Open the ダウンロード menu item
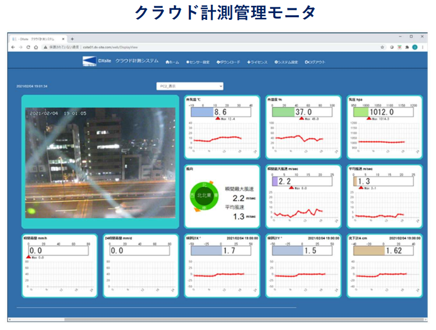Image resolution: width=436 pixels, height=330 pixels. 228,62
